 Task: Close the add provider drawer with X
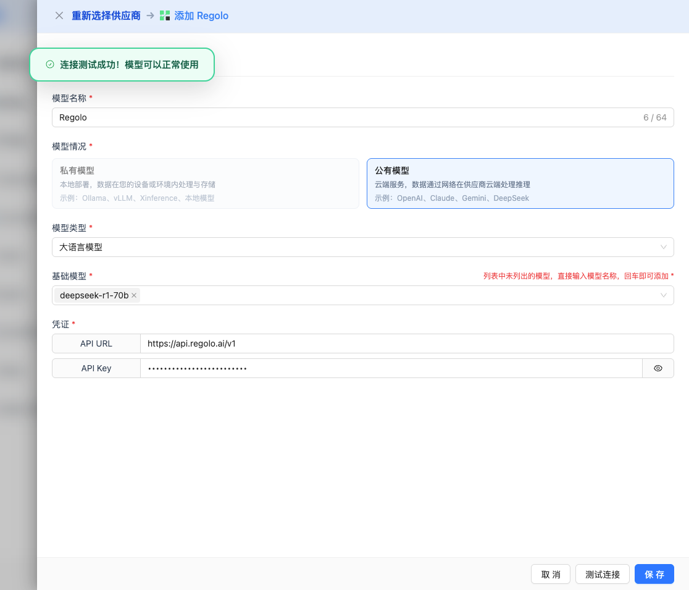pos(59,15)
